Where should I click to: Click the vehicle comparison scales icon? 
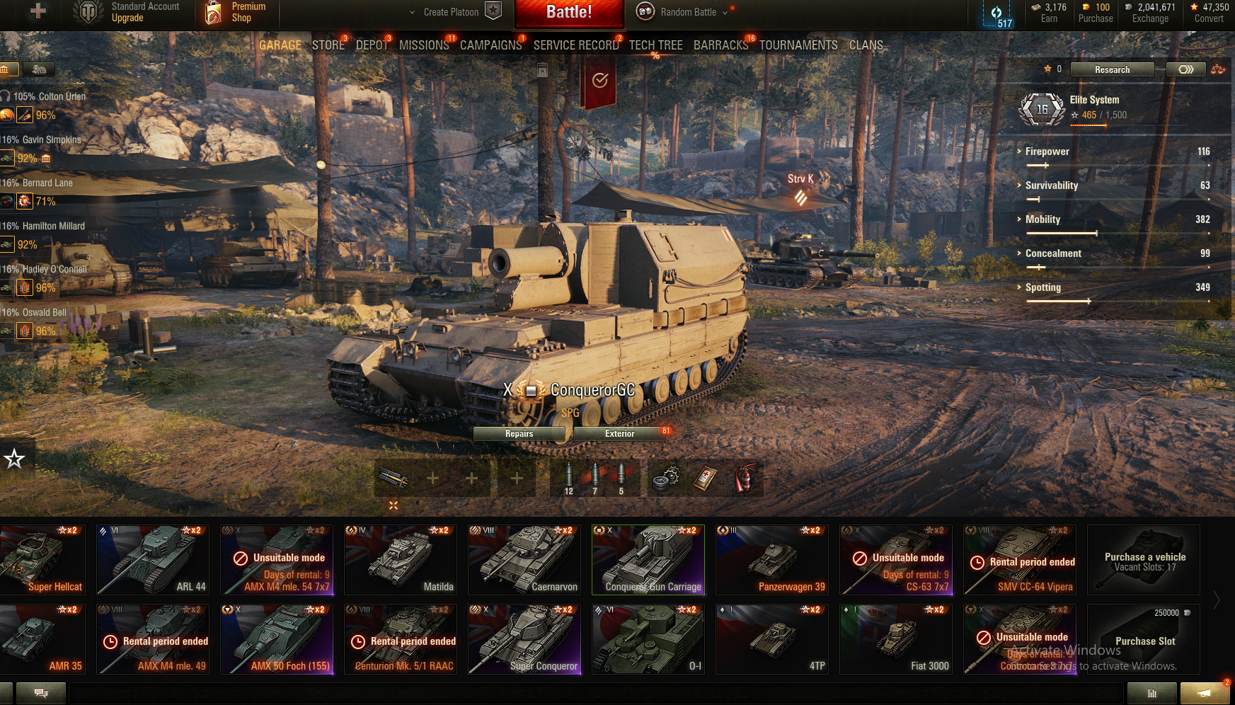pyautogui.click(x=1218, y=69)
